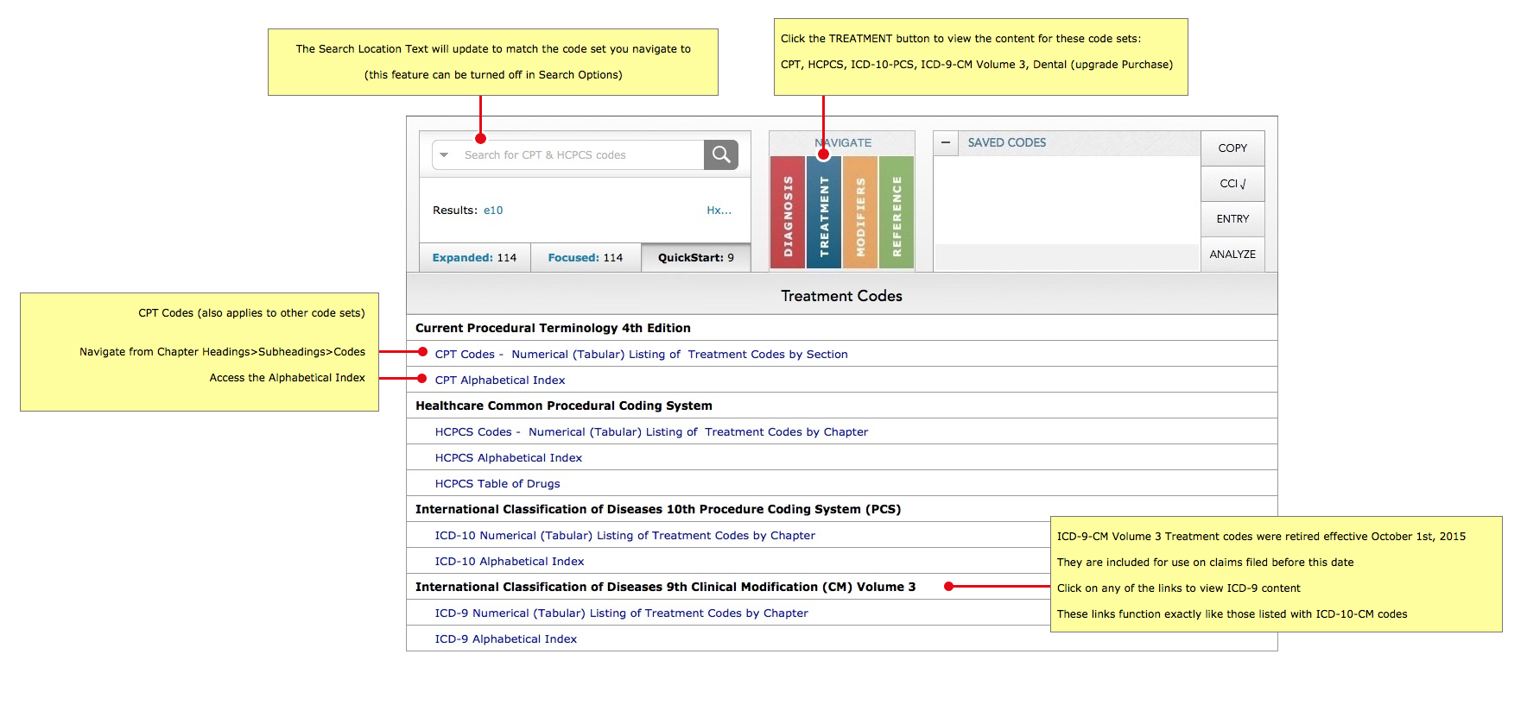The image size is (1527, 717).
Task: Click the SAVED CODES header label
Action: coord(1006,143)
